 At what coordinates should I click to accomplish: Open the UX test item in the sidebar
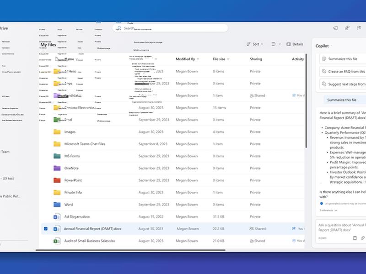coord(7,179)
